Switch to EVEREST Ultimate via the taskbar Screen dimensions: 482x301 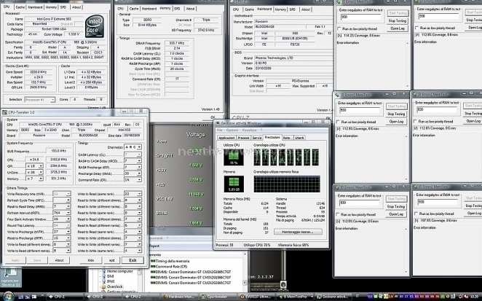pos(256,297)
